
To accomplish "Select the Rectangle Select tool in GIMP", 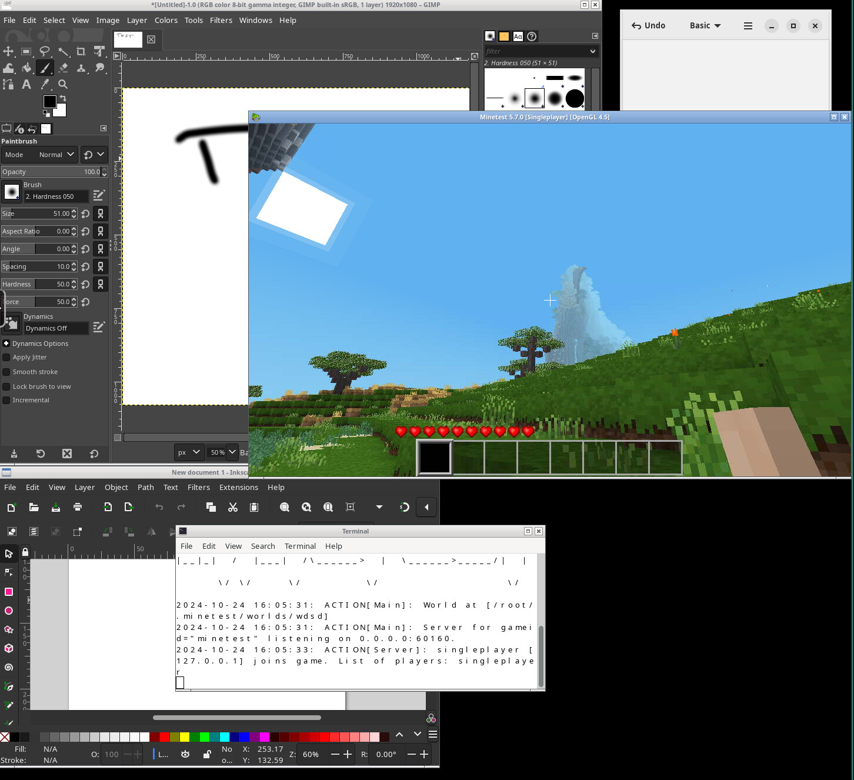I will [x=26, y=51].
